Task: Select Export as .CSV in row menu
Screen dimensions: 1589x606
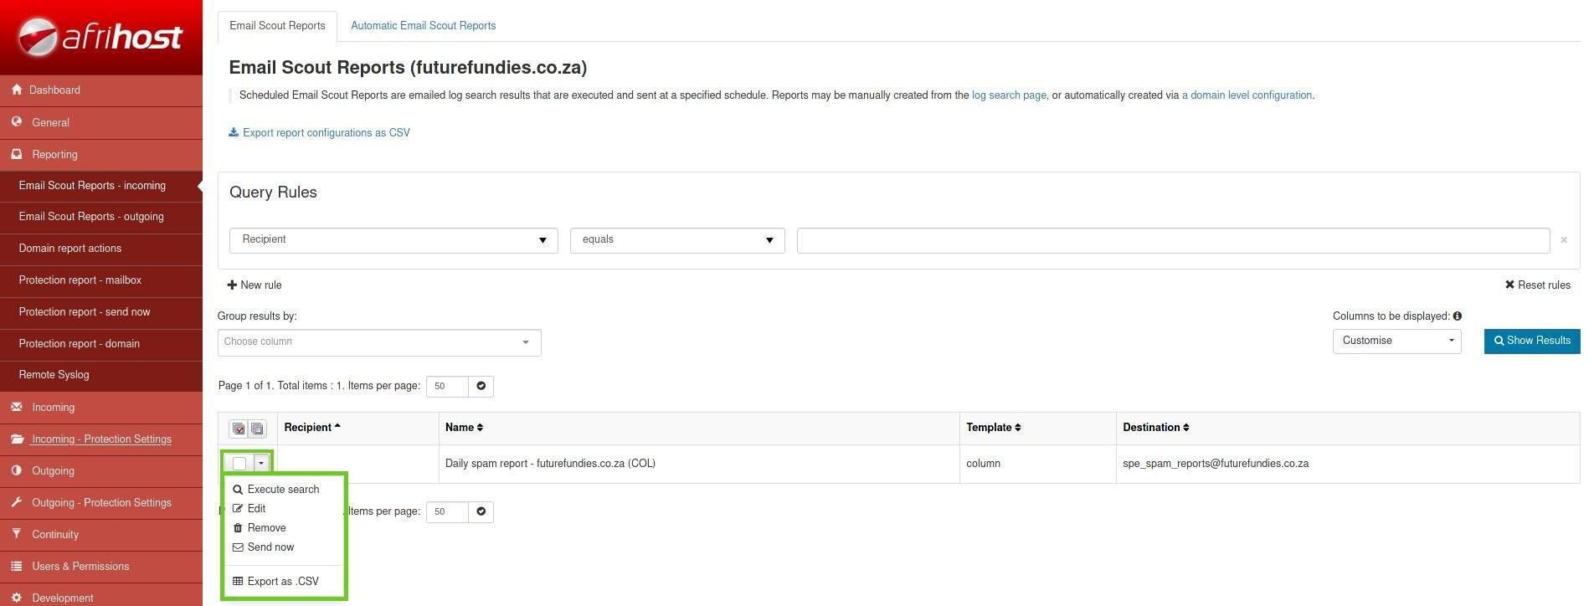Action: point(282,582)
